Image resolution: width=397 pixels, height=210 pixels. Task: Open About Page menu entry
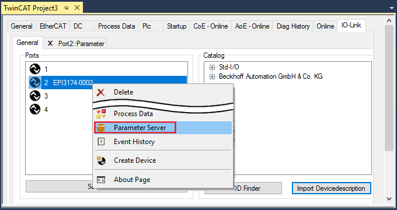click(x=163, y=180)
